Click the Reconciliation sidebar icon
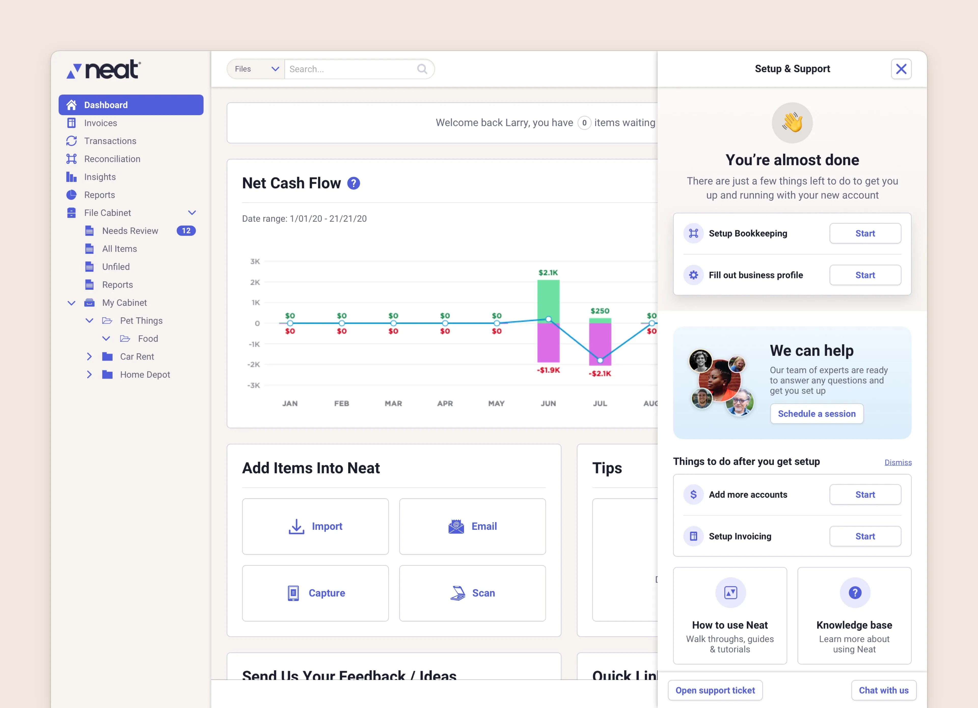The height and width of the screenshot is (708, 978). (x=72, y=159)
